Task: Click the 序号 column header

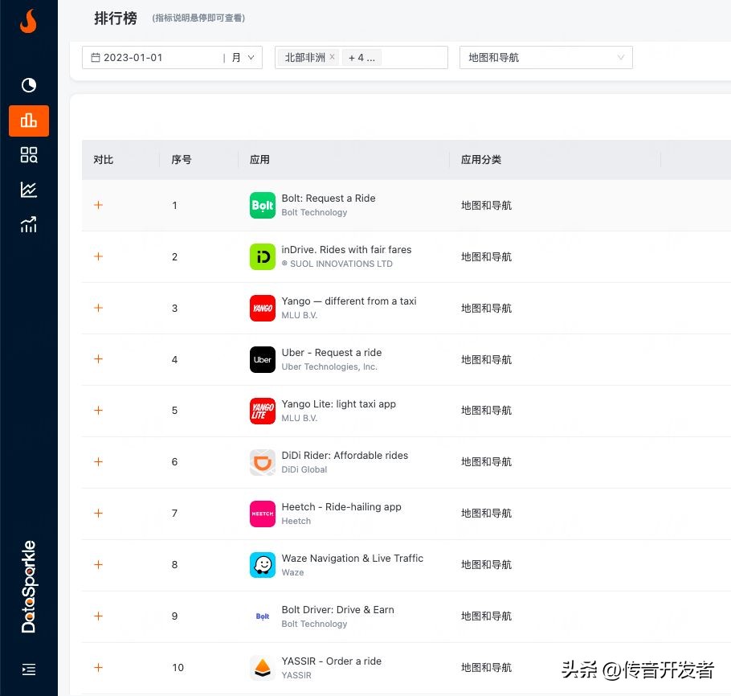Action: [182, 160]
